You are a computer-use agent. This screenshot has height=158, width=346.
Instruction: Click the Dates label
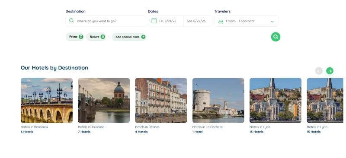point(153,11)
